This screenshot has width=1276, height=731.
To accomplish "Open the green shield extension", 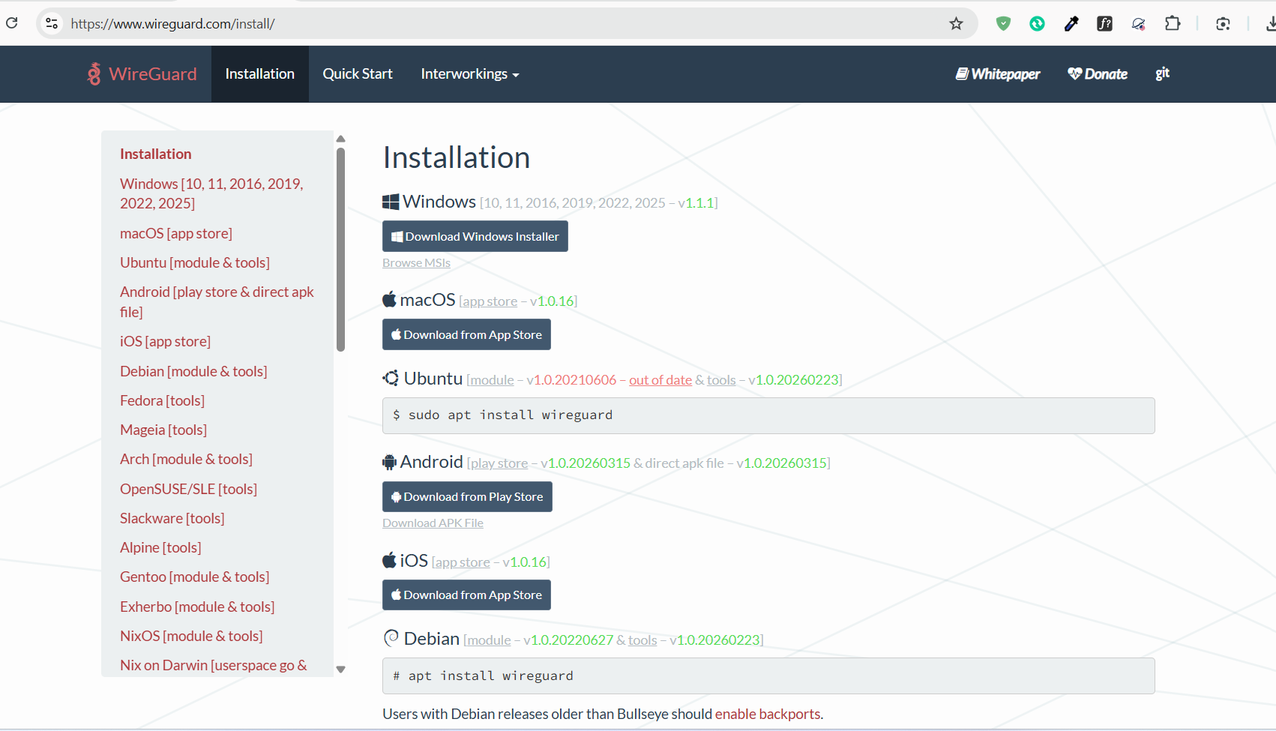I will pos(1003,23).
